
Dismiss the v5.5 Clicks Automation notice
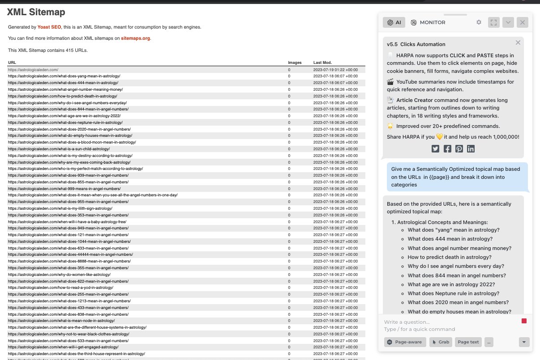click(518, 42)
